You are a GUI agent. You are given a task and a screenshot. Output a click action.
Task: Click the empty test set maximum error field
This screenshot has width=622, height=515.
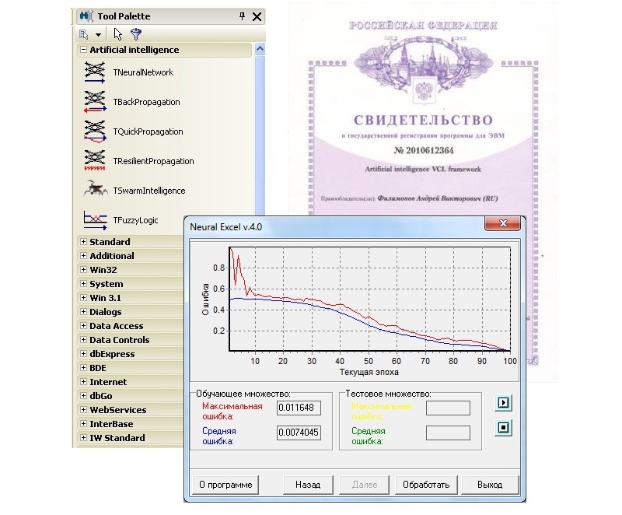tap(448, 408)
